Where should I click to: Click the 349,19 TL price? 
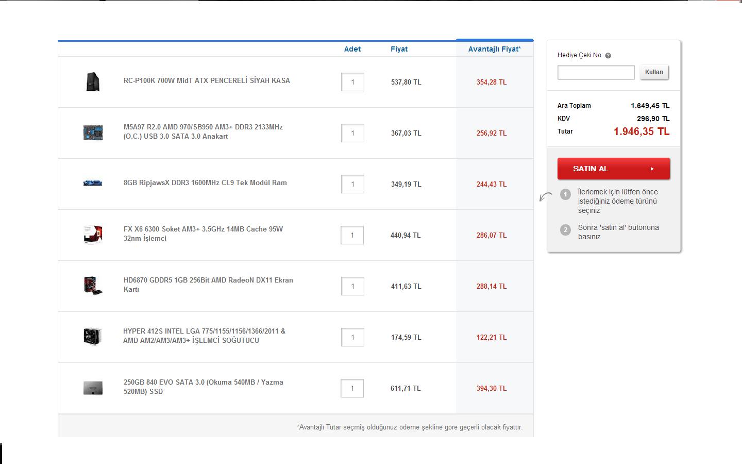tap(406, 184)
